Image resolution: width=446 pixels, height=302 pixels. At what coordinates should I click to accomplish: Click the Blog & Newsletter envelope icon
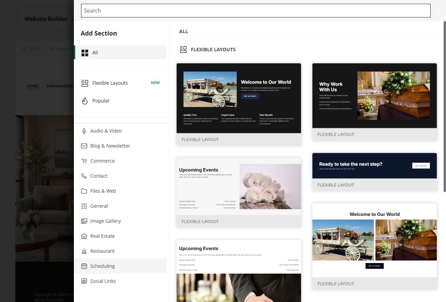tap(84, 146)
